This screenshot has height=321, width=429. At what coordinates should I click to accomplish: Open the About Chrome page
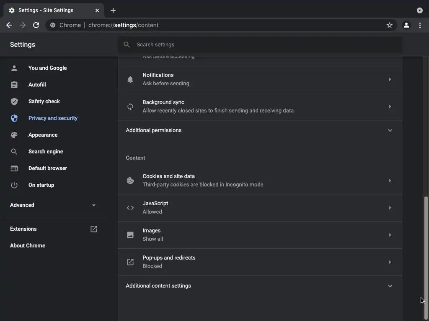(28, 246)
